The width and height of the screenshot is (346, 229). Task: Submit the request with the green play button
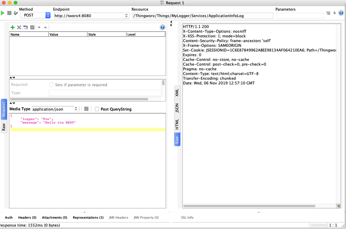pyautogui.click(x=3, y=13)
